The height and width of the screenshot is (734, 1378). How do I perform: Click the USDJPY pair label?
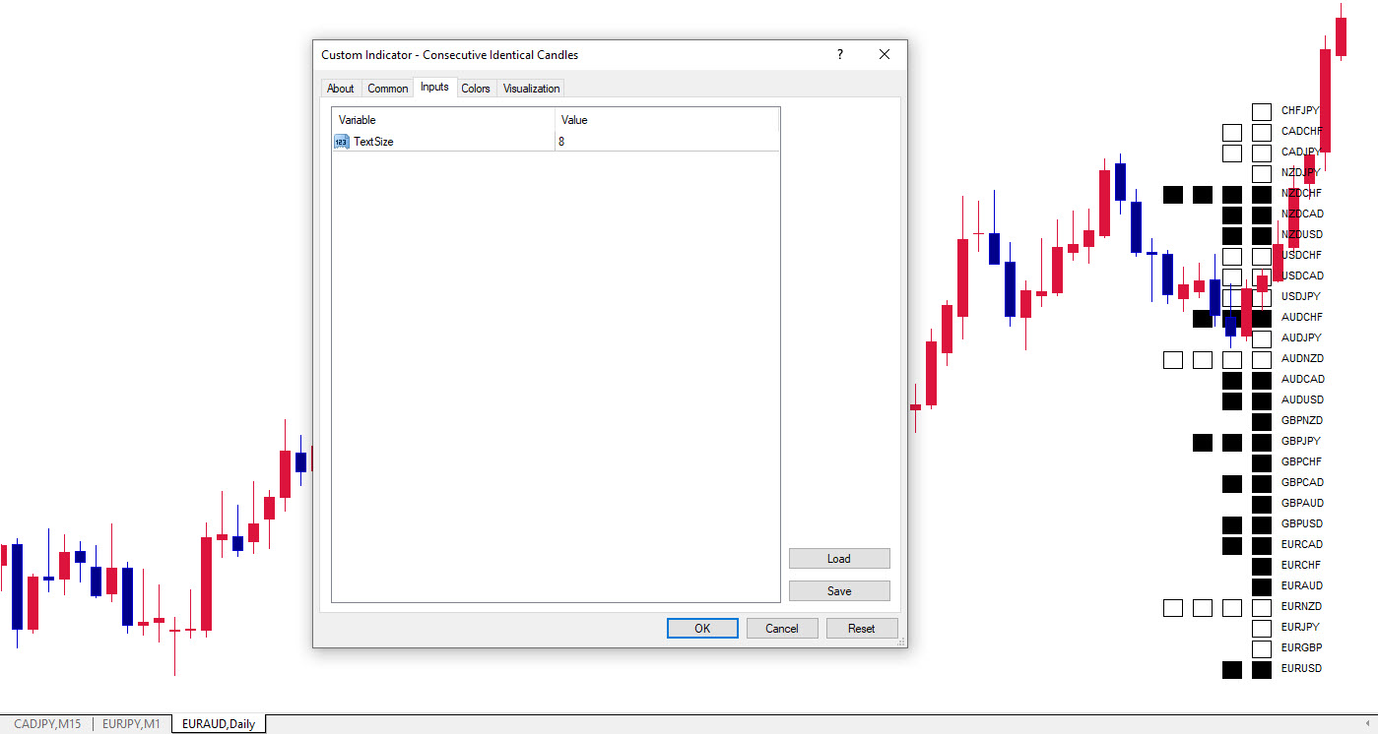pyautogui.click(x=1300, y=296)
